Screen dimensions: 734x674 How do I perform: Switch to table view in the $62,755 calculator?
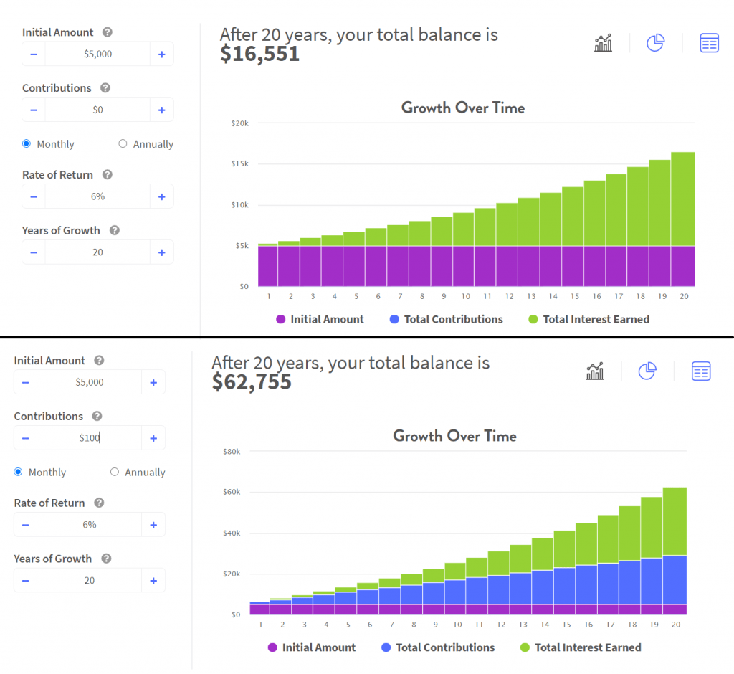tap(700, 371)
